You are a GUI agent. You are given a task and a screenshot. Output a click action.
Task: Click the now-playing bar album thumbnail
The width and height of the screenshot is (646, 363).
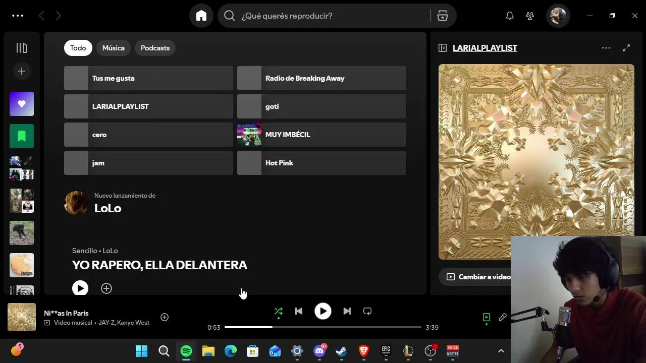coord(22,317)
